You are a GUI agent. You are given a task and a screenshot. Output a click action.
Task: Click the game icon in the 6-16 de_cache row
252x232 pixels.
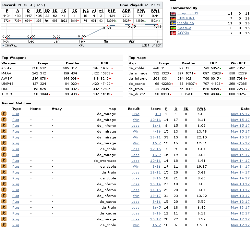click(4, 213)
